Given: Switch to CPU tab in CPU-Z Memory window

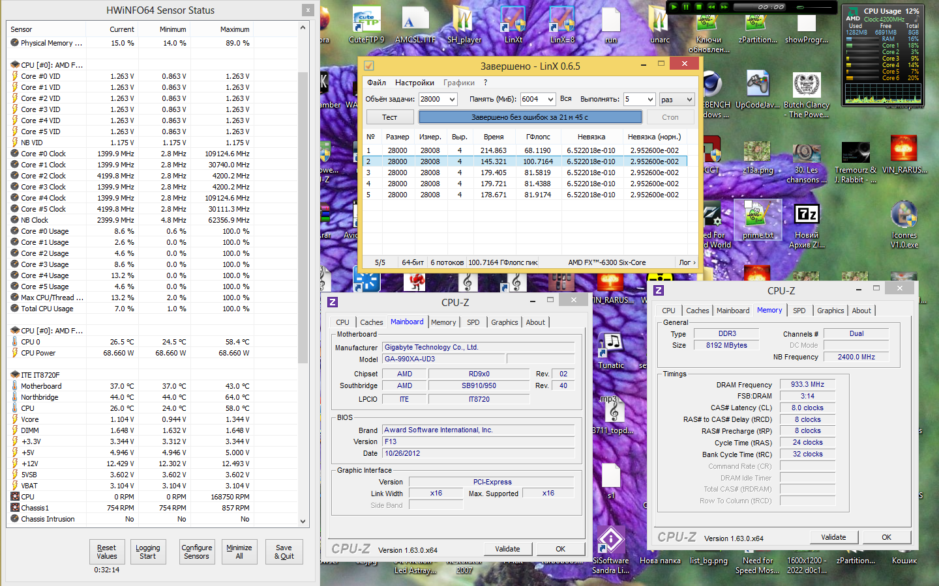Looking at the screenshot, I should [668, 311].
